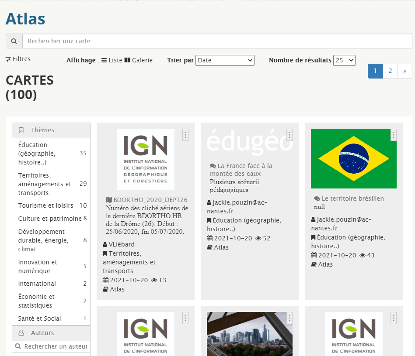Type in Rechercher une carte field
Screen dimensions: 415x356
click(217, 41)
